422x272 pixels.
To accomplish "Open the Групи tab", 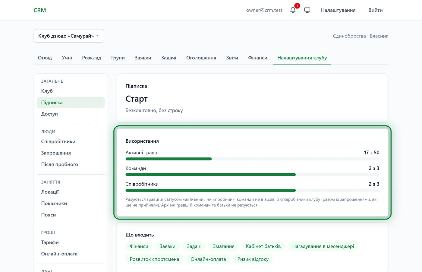I will (118, 58).
